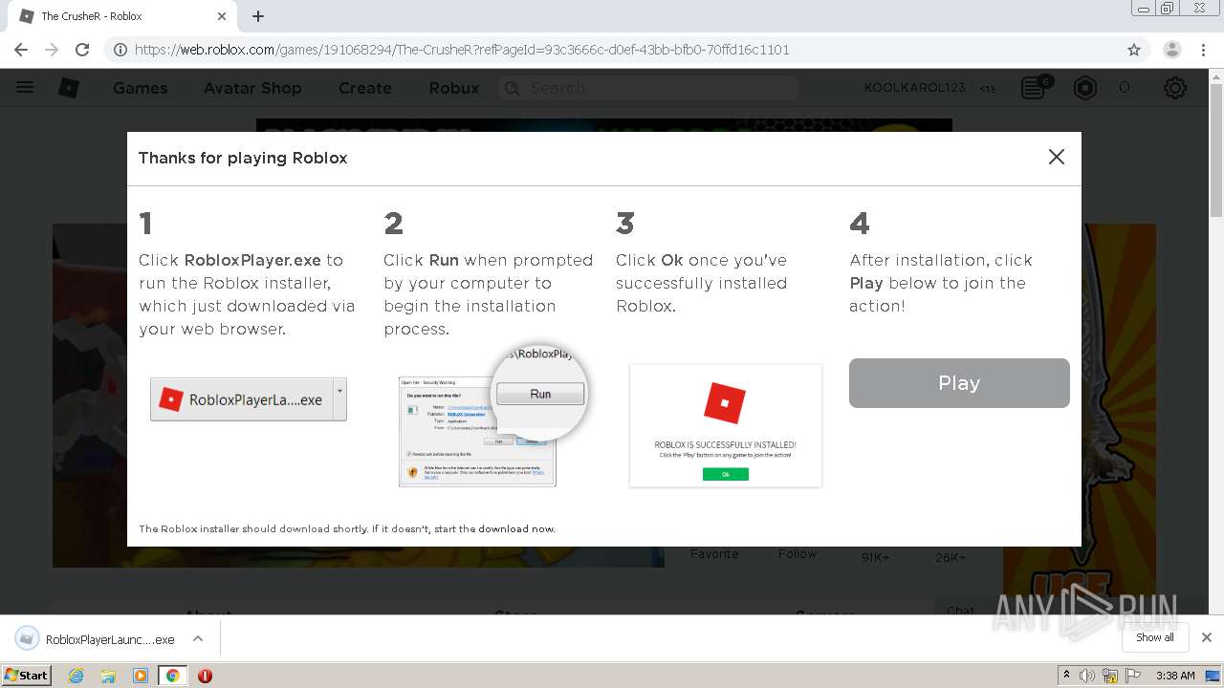
Task: Click the Action Center flag icon
Action: point(1133,676)
